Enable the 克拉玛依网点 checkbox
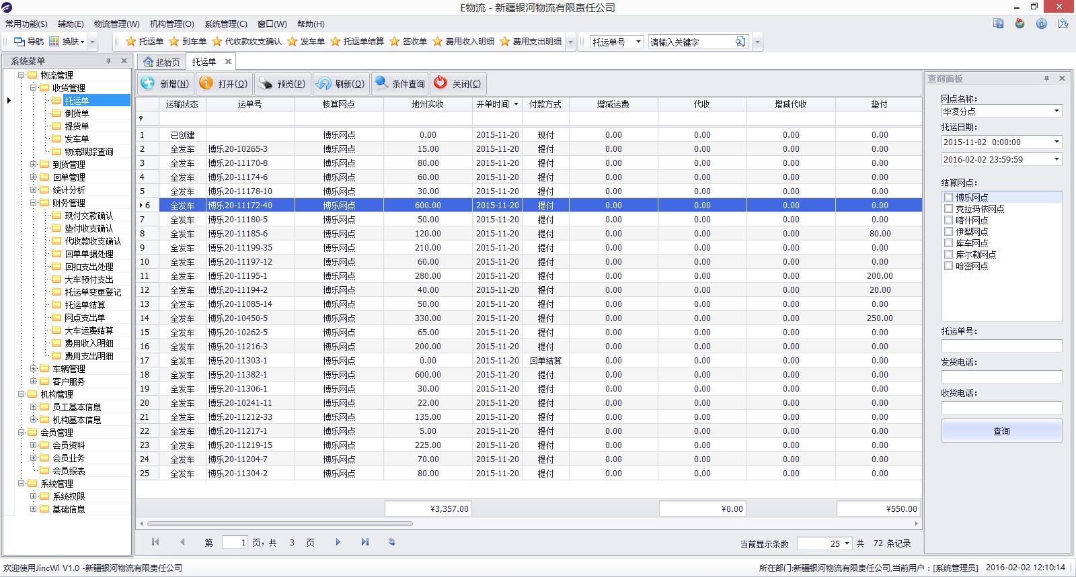 tap(948, 209)
